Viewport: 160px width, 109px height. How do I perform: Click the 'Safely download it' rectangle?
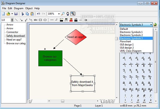(83, 83)
